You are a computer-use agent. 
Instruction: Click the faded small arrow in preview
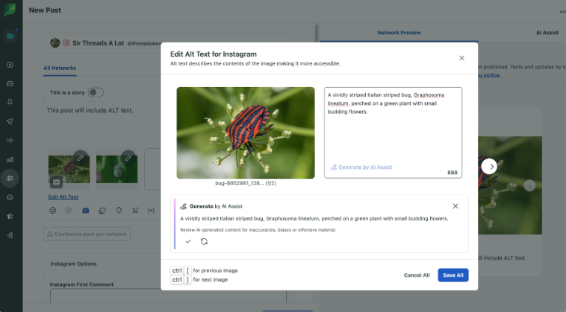529,185
